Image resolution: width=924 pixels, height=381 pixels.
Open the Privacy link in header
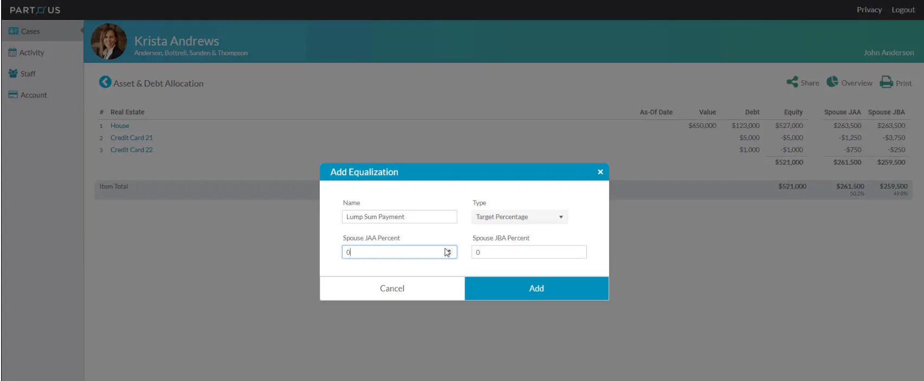tap(869, 10)
